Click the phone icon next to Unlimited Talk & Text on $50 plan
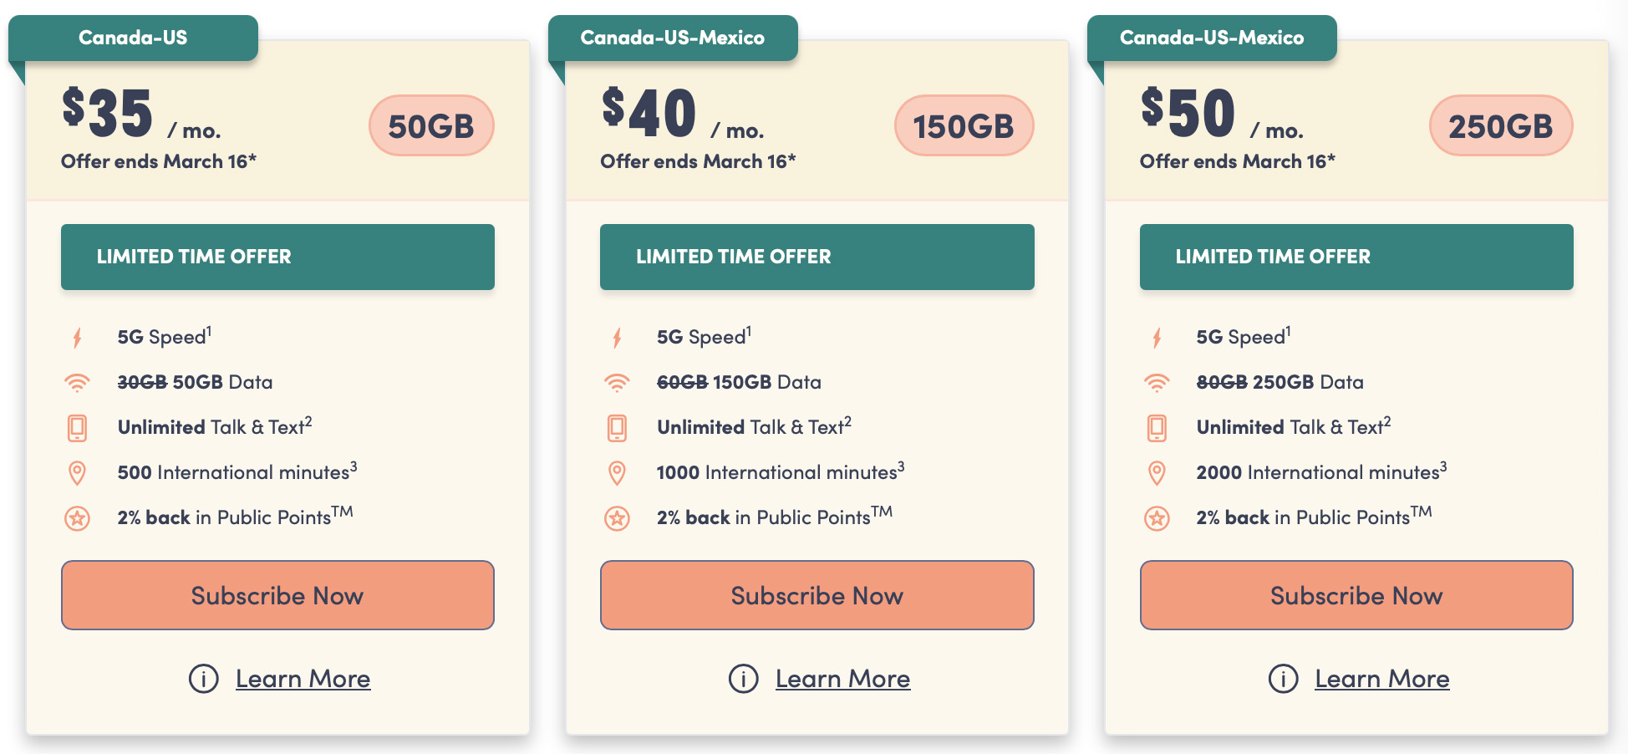The height and width of the screenshot is (754, 1628). click(x=1157, y=427)
